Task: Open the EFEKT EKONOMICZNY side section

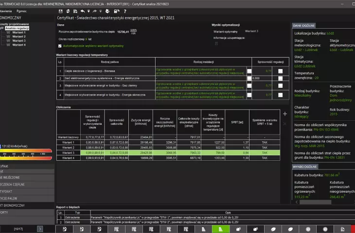Action: click(27, 205)
